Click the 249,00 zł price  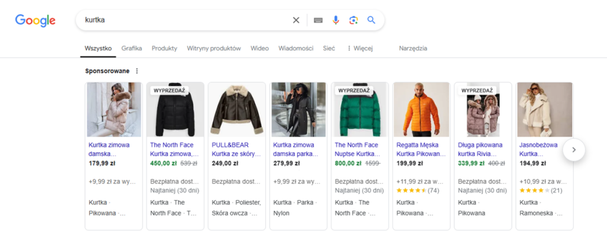tap(225, 163)
